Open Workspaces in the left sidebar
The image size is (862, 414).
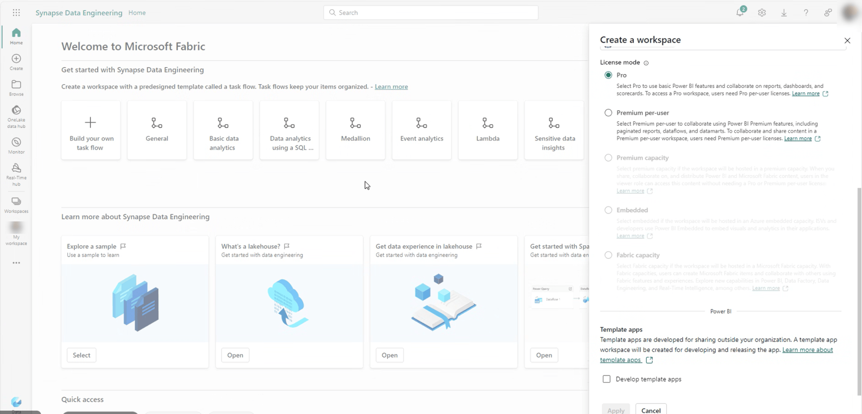click(x=16, y=205)
